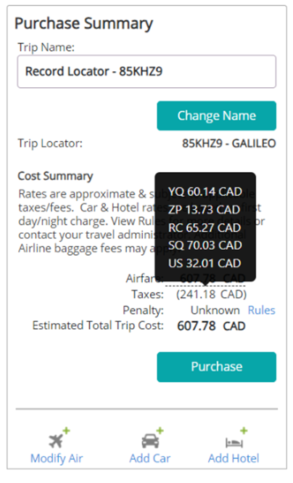View fare Rules link next to Penalty
293x483 pixels.
(261, 310)
